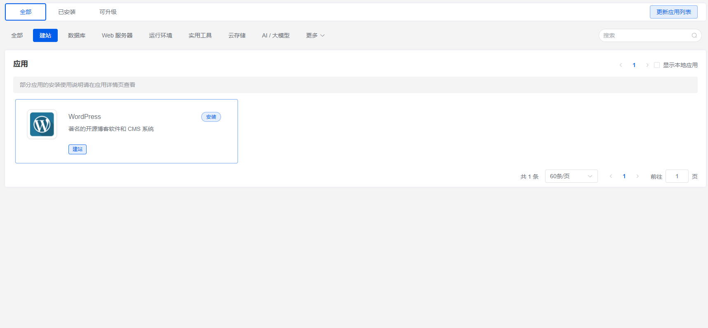Select the 运行环境 category

tap(160, 35)
